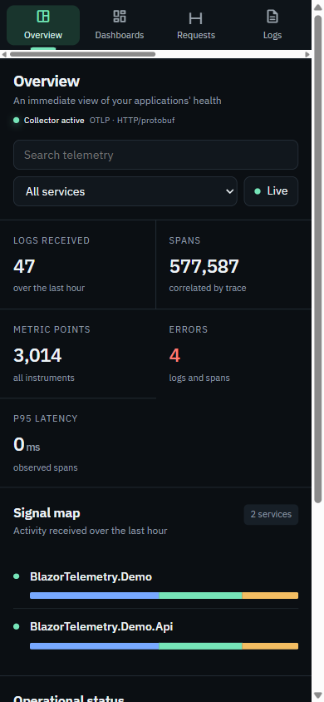Select the BlazorTelemetry.Demo service row
Viewport: 324px width, 702px height.
click(155, 584)
